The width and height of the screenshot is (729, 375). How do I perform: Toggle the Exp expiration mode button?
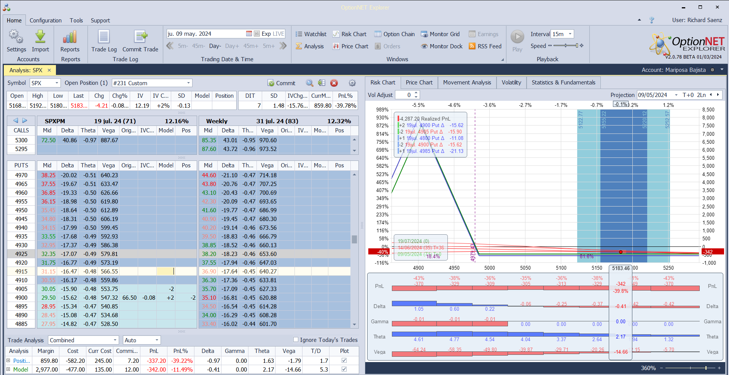(x=266, y=34)
